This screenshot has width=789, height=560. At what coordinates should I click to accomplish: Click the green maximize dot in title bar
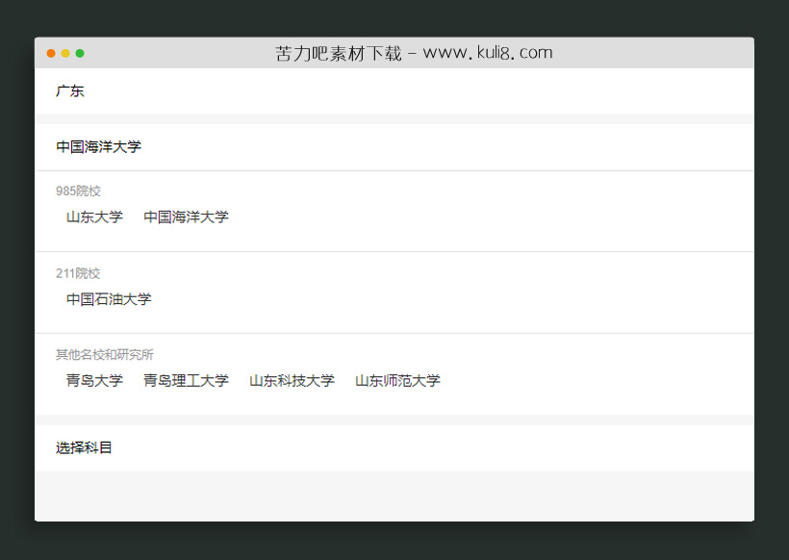(x=80, y=54)
